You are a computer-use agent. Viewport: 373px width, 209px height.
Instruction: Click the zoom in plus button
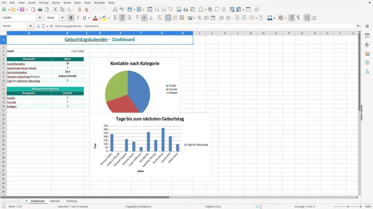360,206
